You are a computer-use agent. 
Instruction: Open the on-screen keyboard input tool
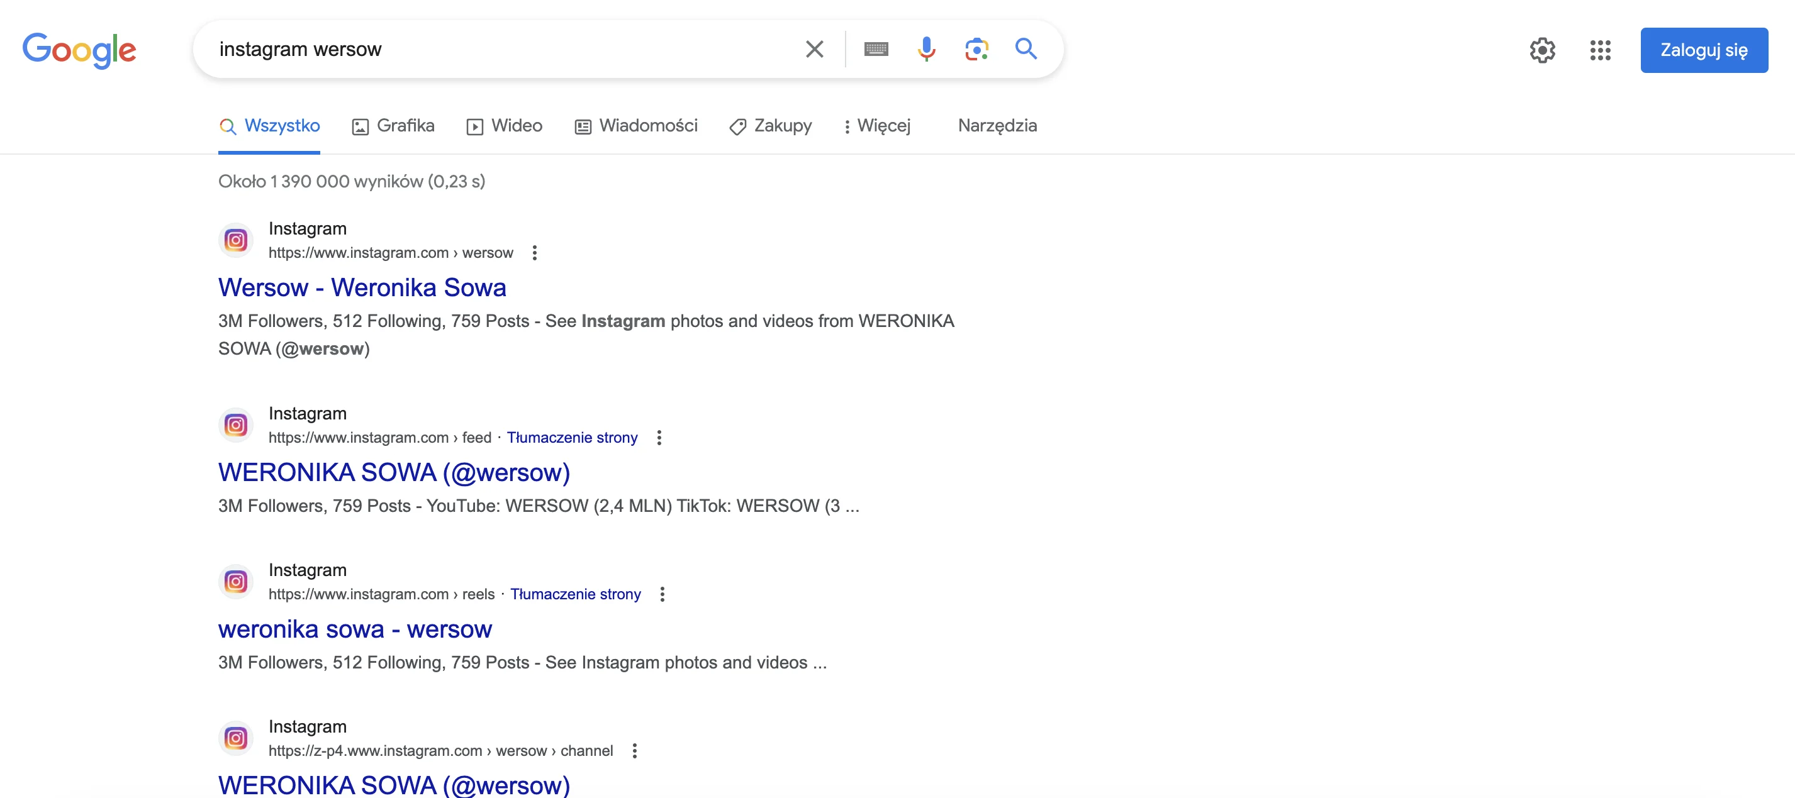click(x=876, y=50)
